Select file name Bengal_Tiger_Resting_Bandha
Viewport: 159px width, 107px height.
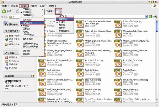pyautogui.click(x=99, y=99)
